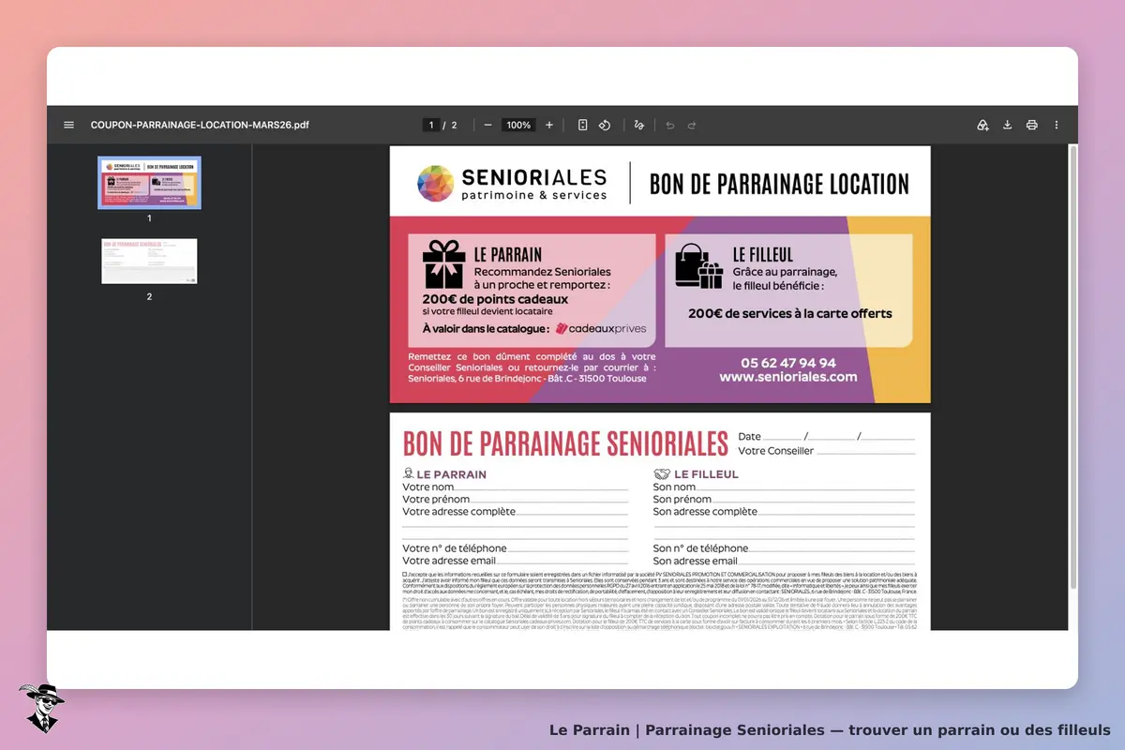This screenshot has width=1125, height=750.
Task: Click the fit to page icon
Action: click(582, 125)
